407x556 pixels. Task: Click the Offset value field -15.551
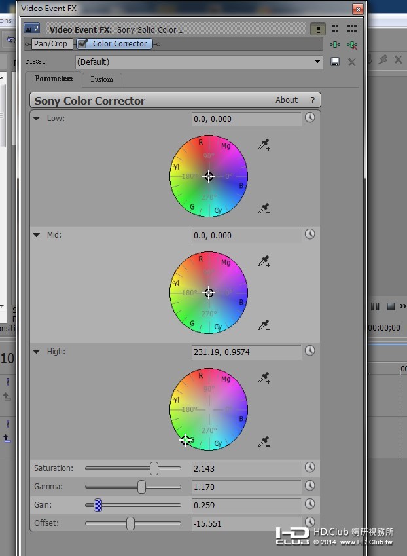247,523
